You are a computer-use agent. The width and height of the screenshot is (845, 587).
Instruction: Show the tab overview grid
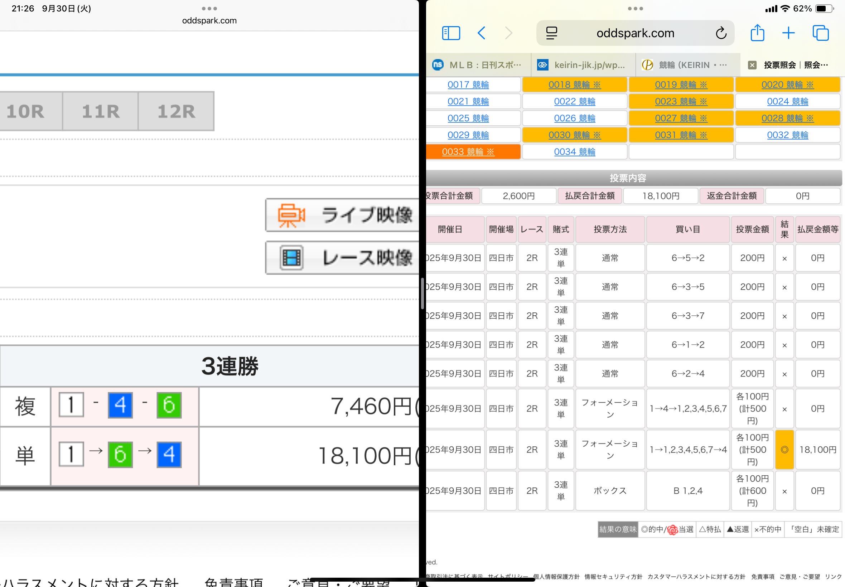tap(820, 33)
